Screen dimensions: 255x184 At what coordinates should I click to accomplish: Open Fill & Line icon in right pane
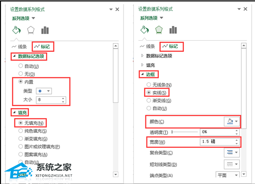click(x=144, y=30)
